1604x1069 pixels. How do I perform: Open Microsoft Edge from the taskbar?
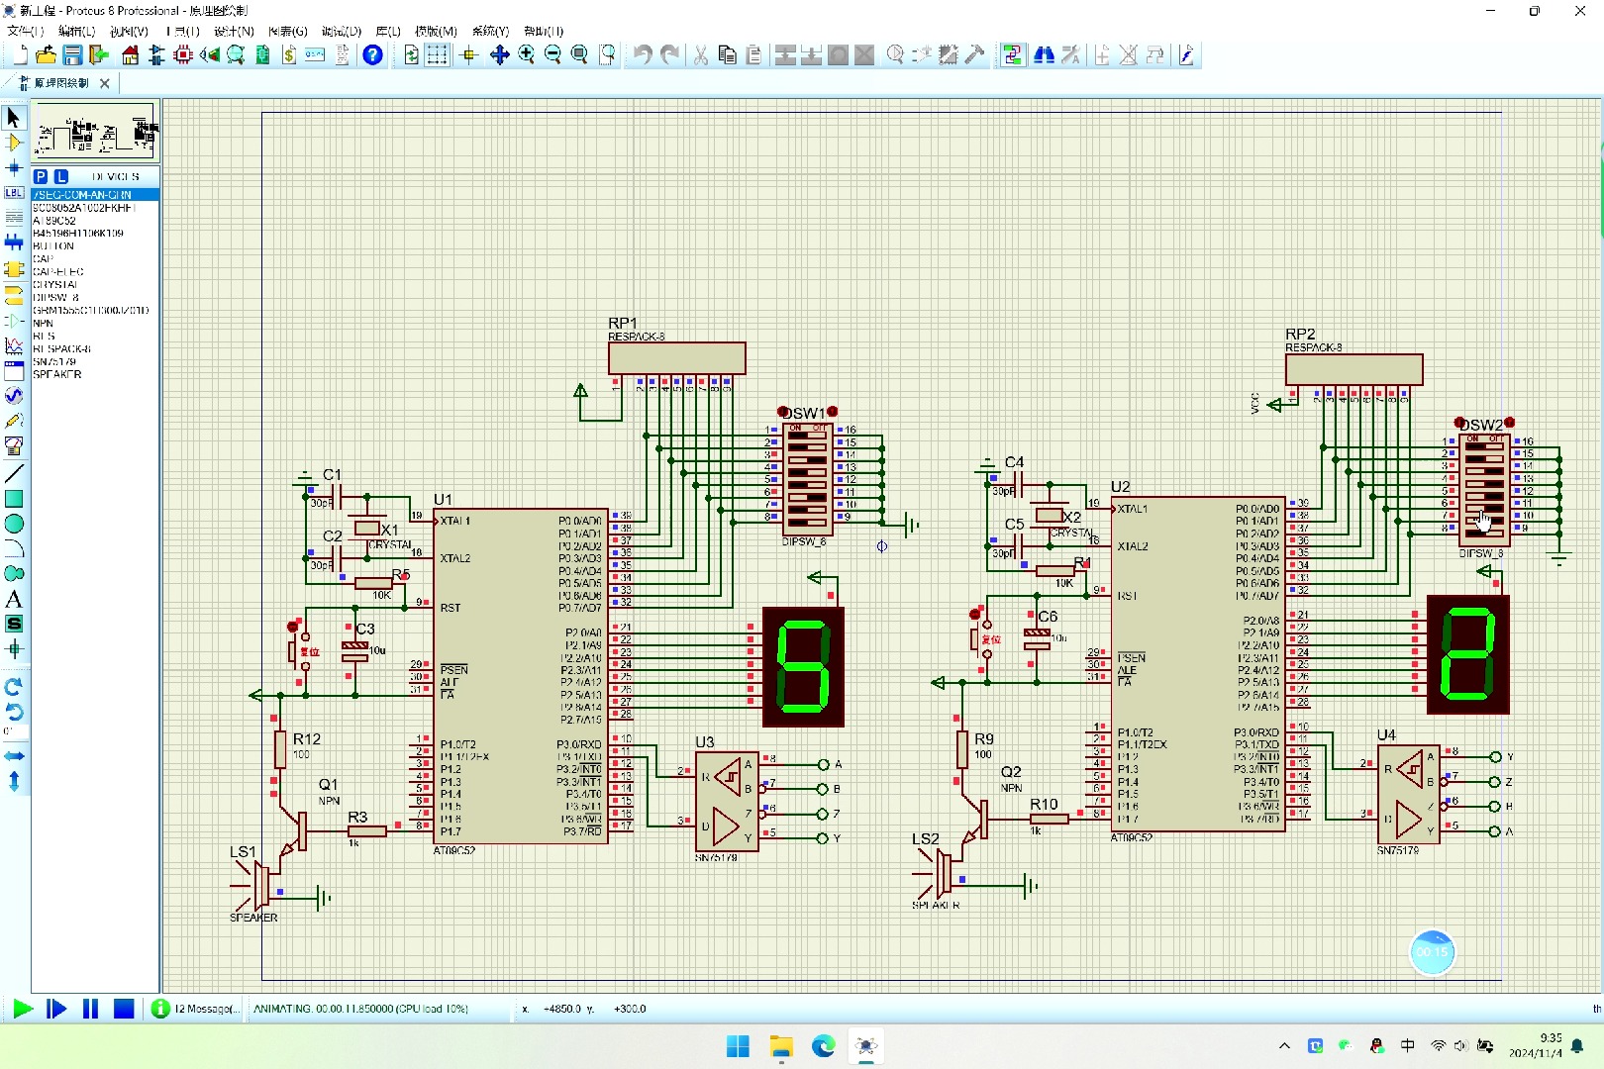pyautogui.click(x=823, y=1046)
